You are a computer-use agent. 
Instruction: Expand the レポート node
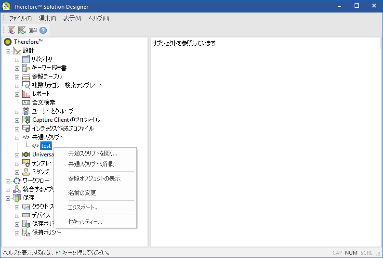(17, 94)
